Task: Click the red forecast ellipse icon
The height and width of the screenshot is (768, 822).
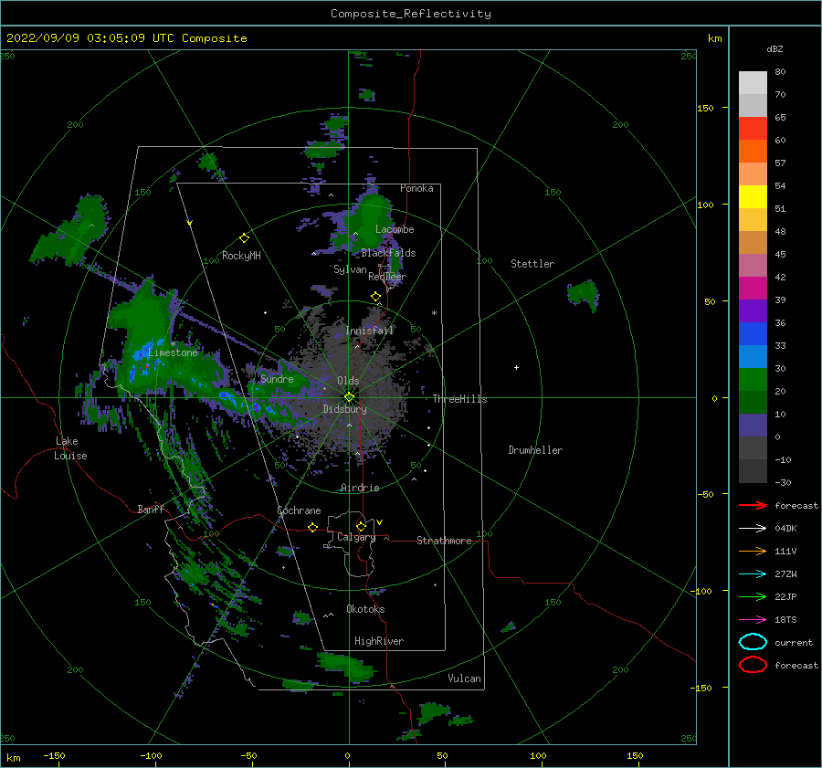Action: (x=753, y=665)
